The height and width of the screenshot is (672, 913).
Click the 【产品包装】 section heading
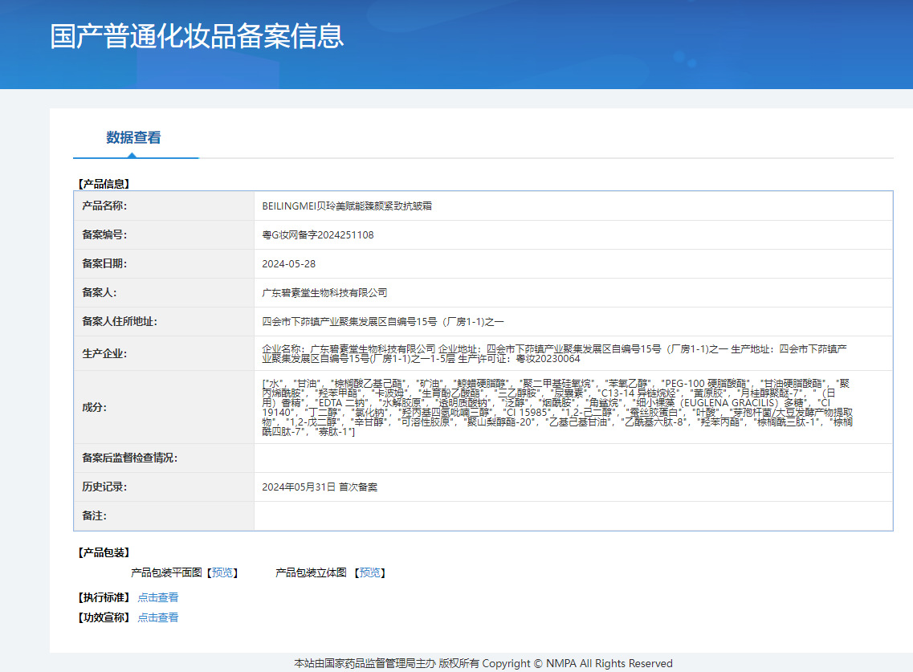point(103,552)
